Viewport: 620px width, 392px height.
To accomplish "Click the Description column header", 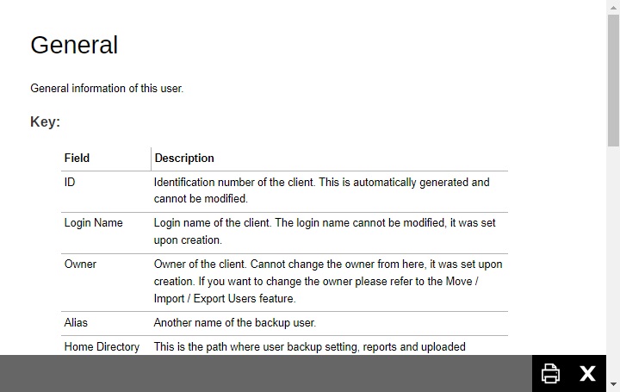I will (x=184, y=158).
